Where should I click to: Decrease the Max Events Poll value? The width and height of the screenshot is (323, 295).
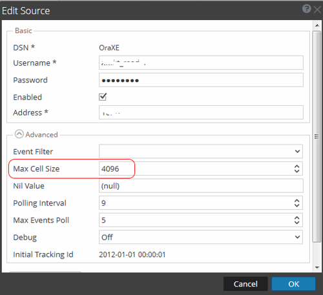point(297,222)
